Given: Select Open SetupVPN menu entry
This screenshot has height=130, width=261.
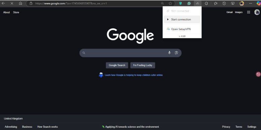Looking at the screenshot, I should pos(182,29).
